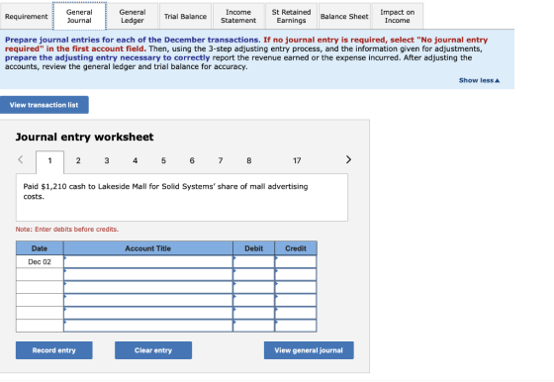Open Account Title dropdown in second row
The image size is (554, 382).
[148, 274]
